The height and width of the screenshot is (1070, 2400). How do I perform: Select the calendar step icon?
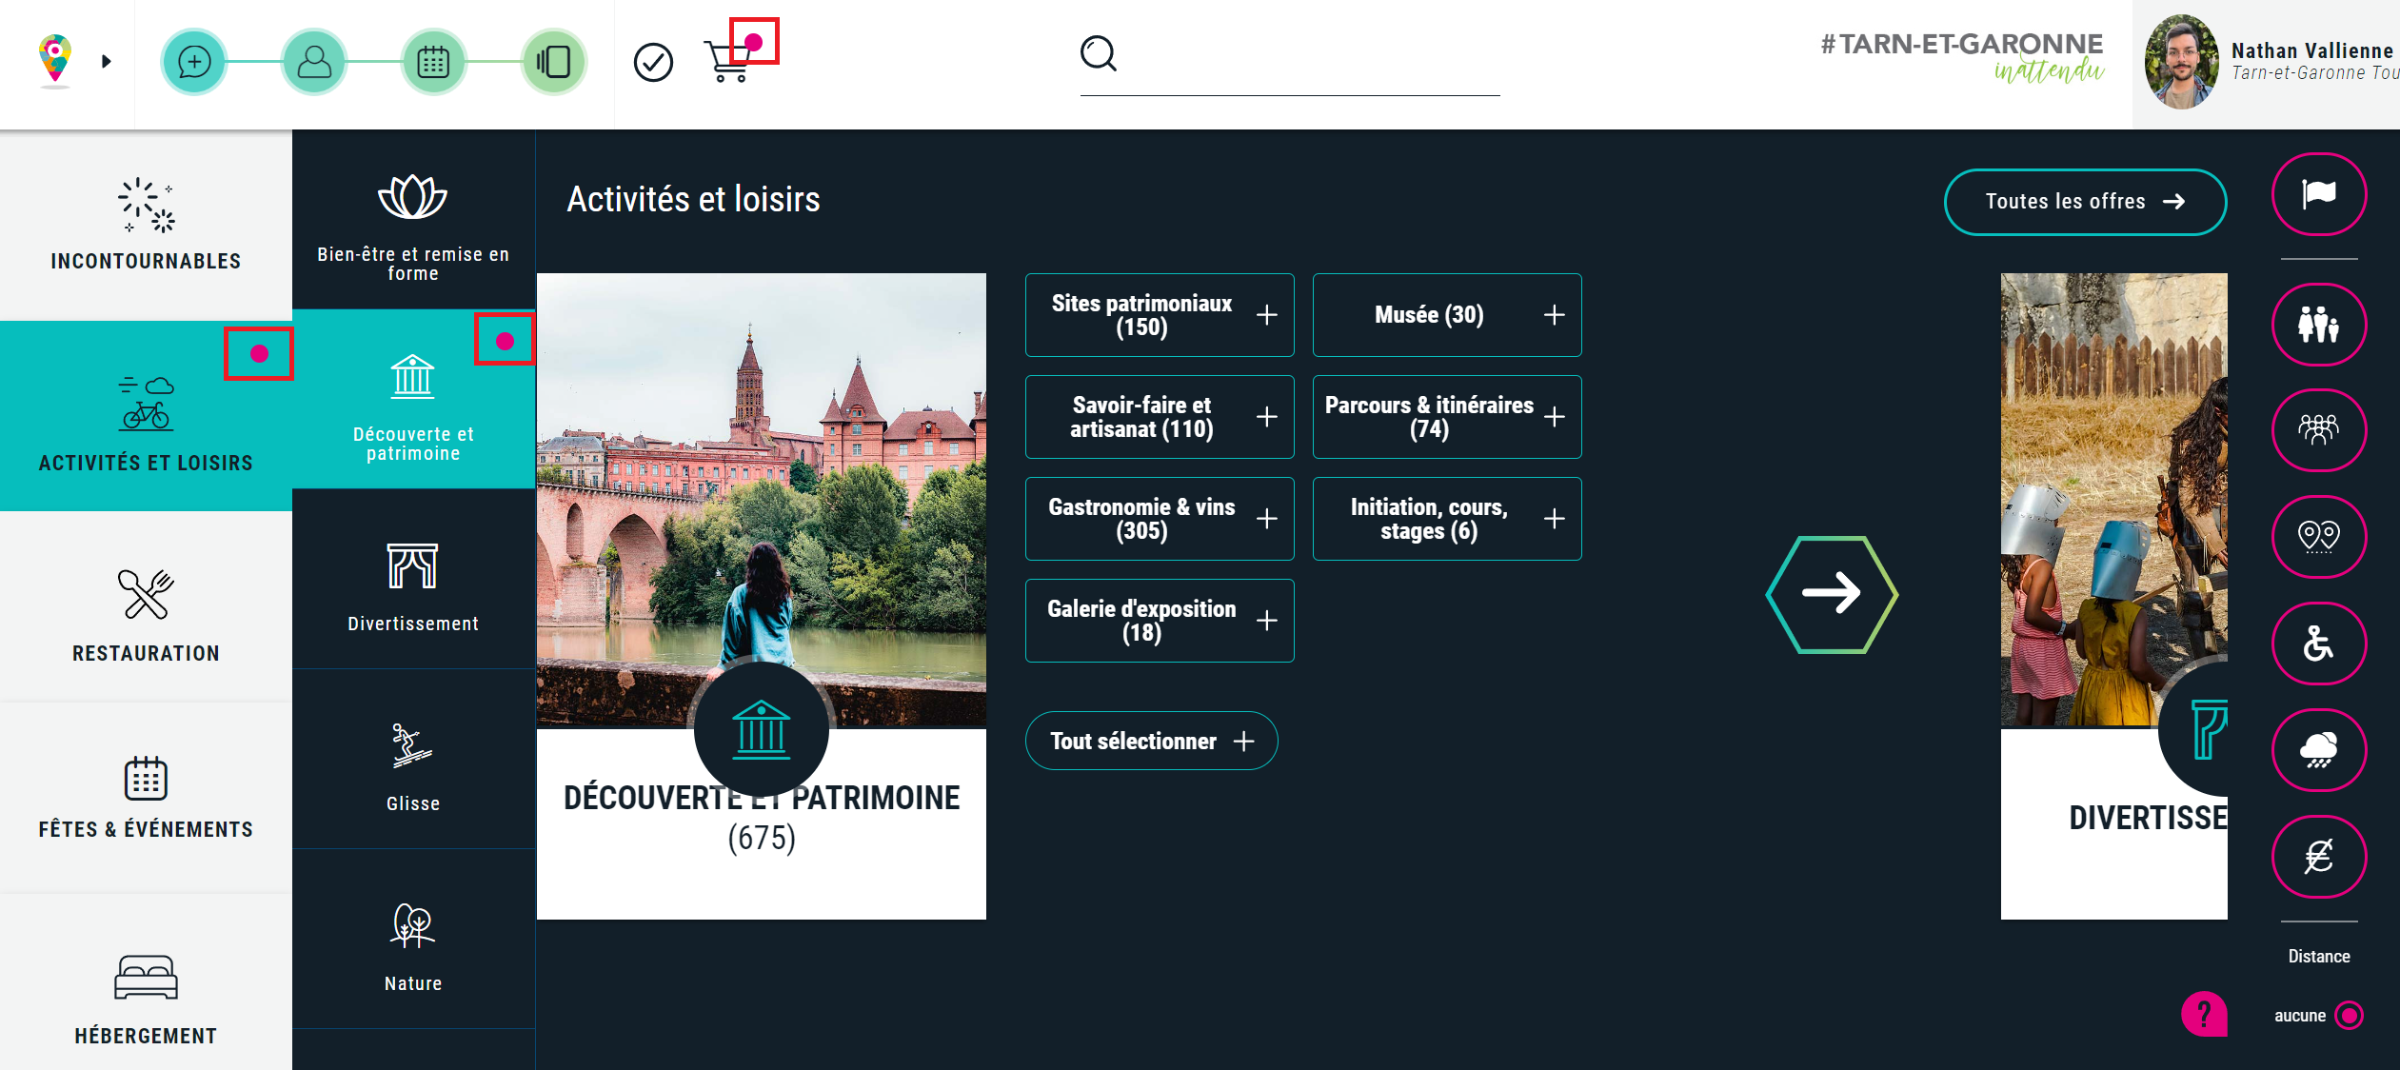[433, 62]
